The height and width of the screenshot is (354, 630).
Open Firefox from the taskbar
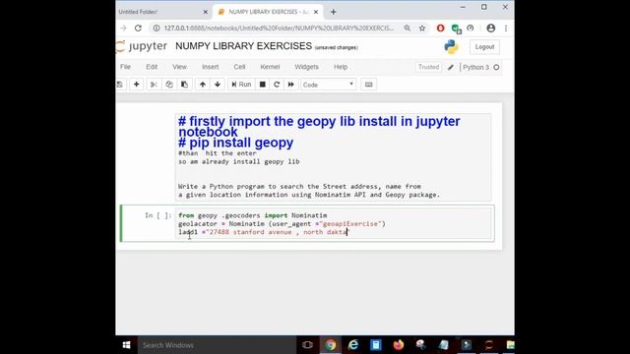pyautogui.click(x=398, y=345)
